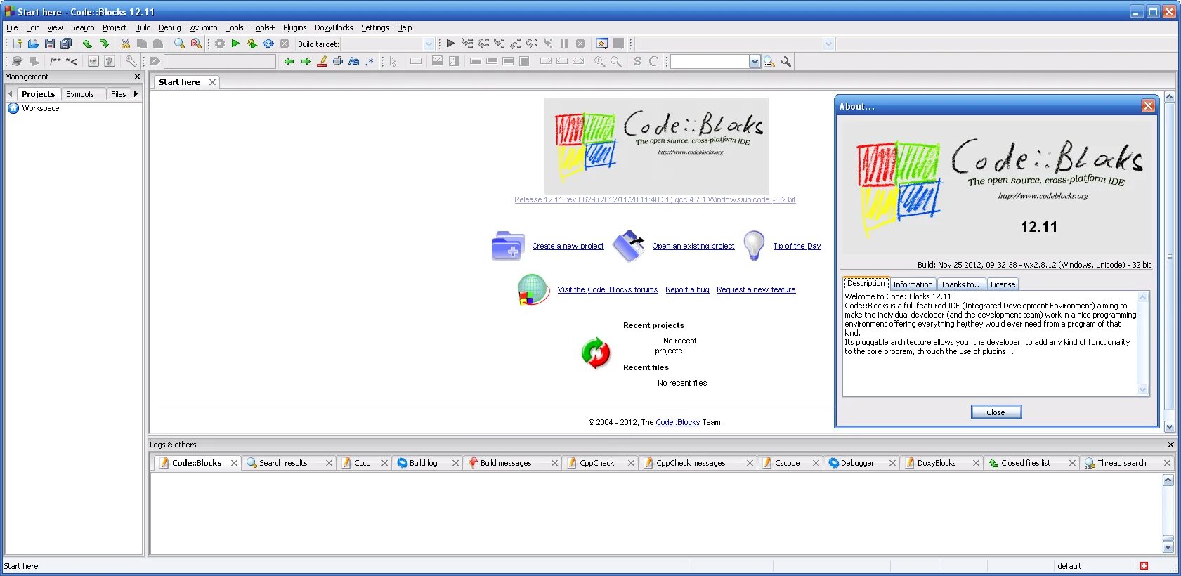Select Workspace in the Projects tree
This screenshot has width=1181, height=576.
[x=41, y=108]
